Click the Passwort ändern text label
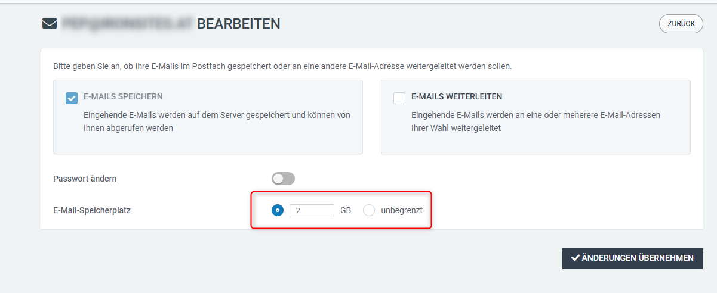717x293 pixels. point(85,179)
